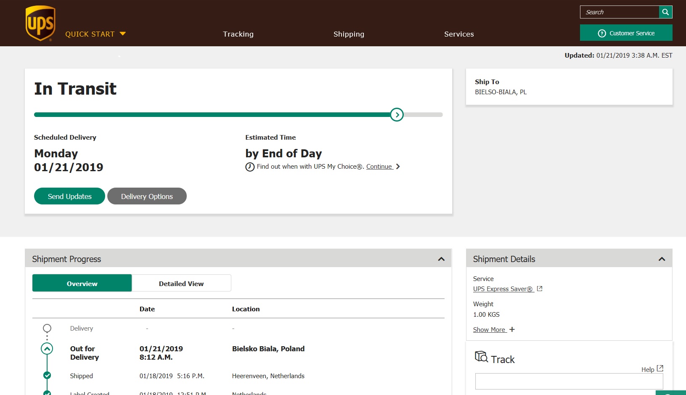Click the UPS shield logo
The image size is (686, 395).
(x=40, y=23)
